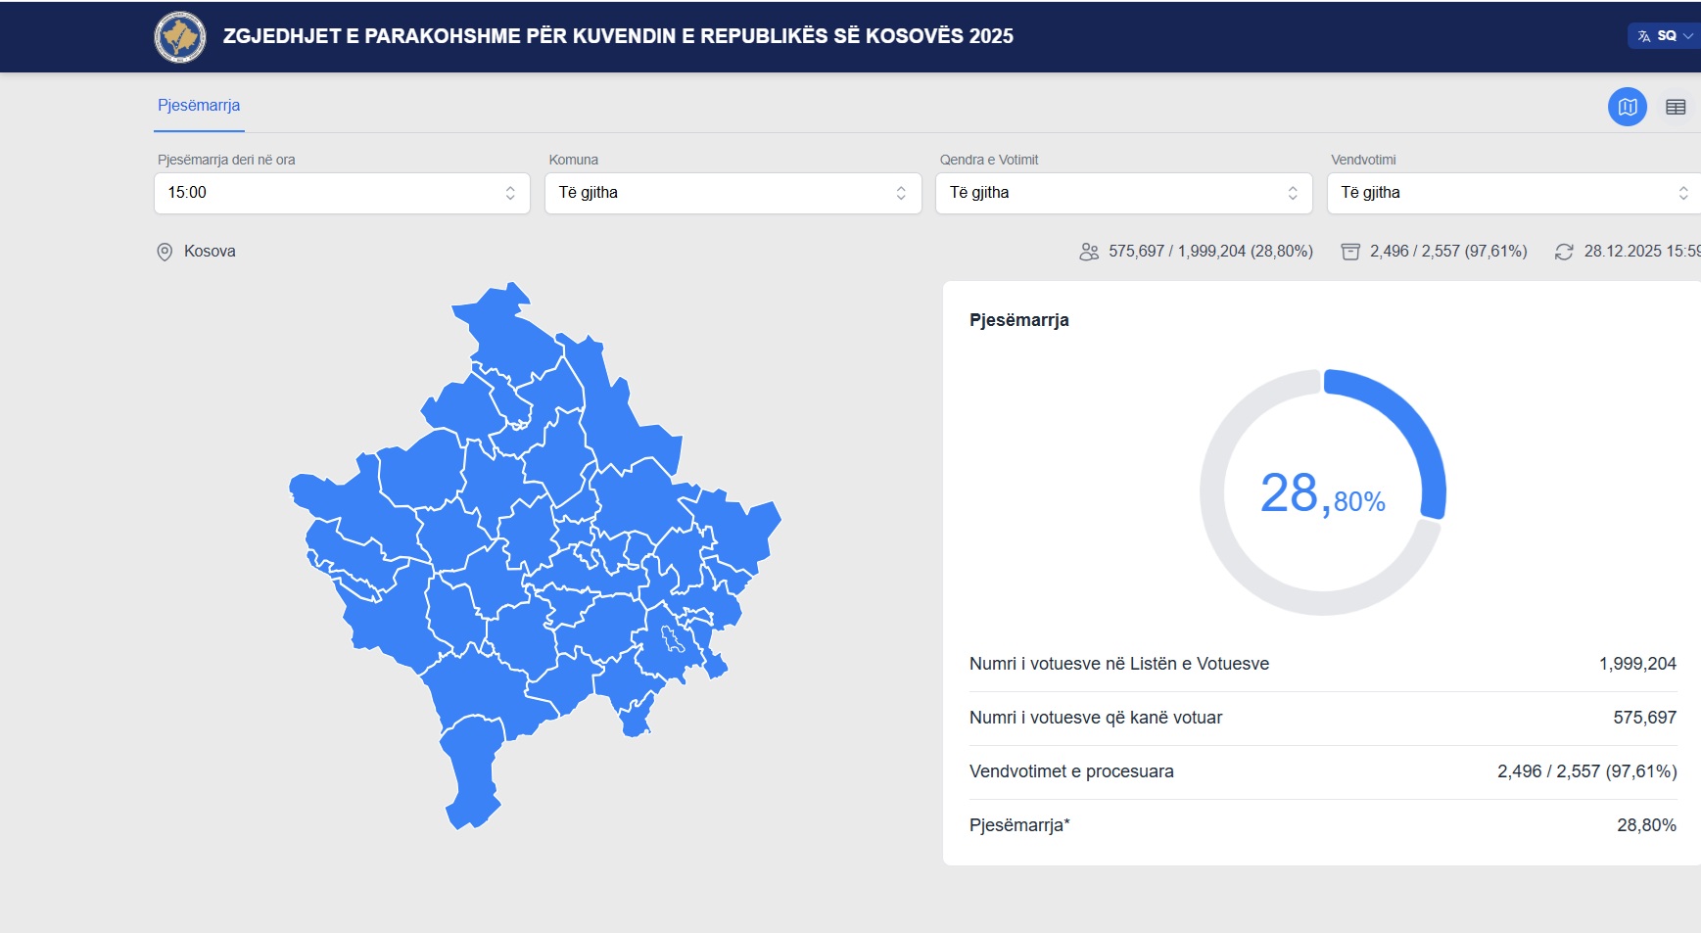Click the translate language icon
Image resolution: width=1701 pixels, height=933 pixels.
(x=1644, y=36)
